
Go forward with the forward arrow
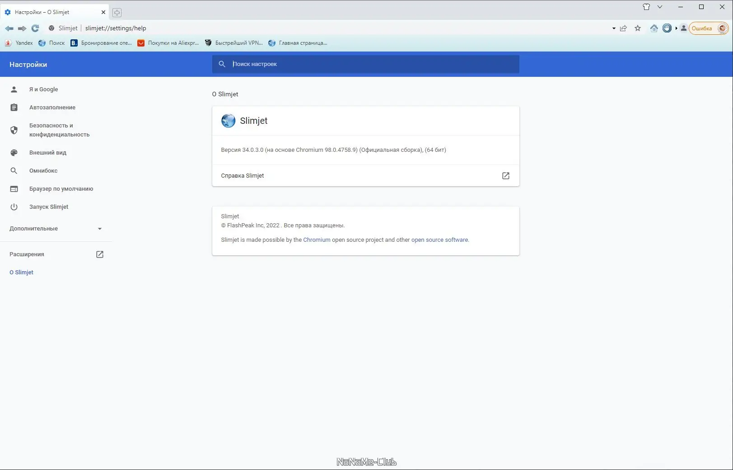(22, 28)
